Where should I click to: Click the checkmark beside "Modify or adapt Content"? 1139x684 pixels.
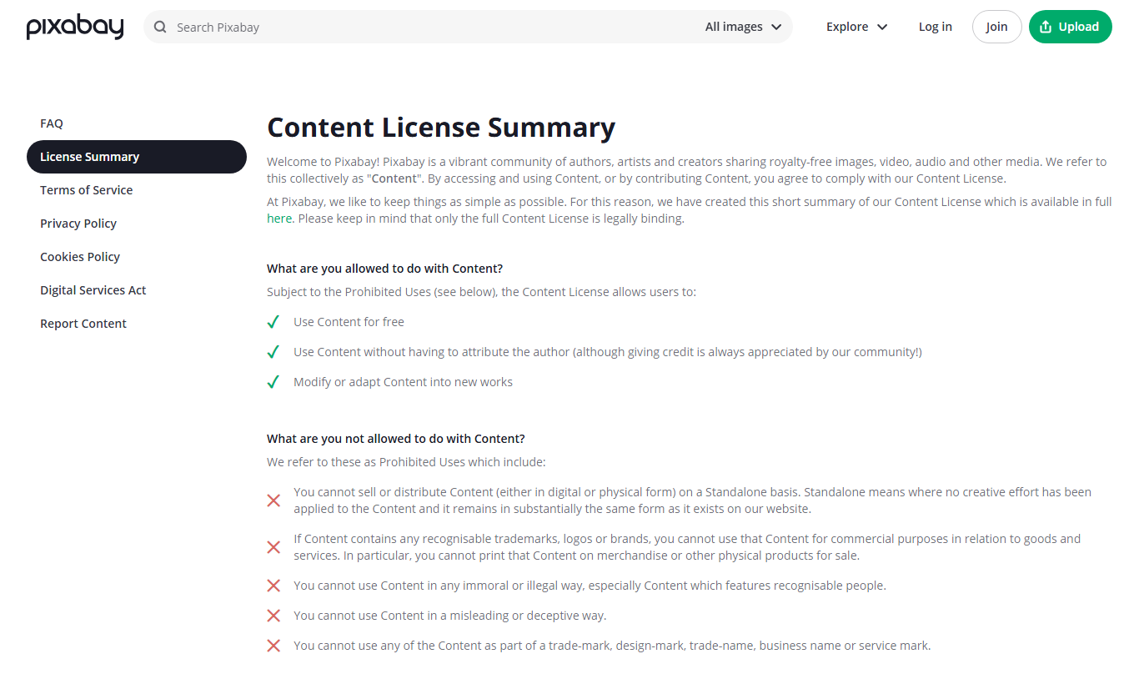point(273,382)
